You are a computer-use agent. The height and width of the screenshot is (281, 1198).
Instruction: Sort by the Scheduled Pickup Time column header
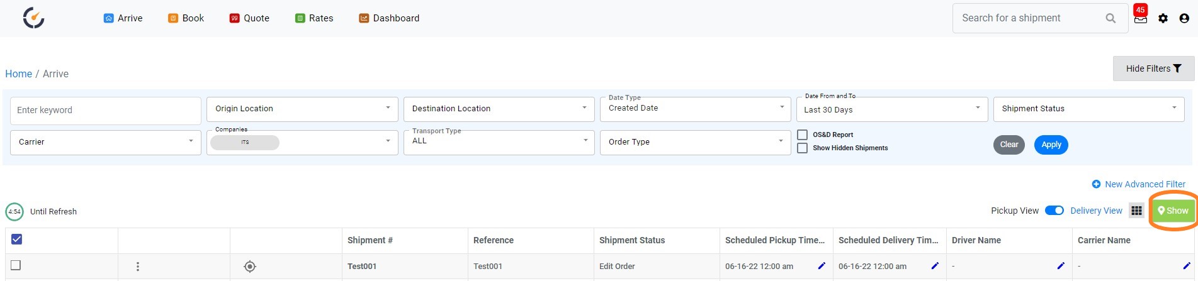775,240
